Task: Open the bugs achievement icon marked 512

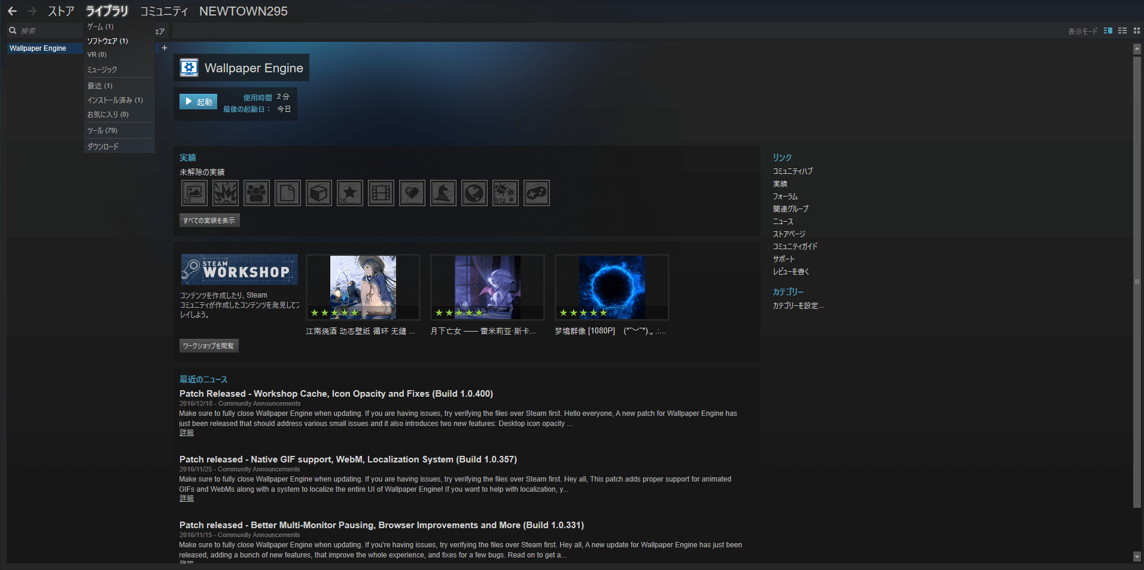Action: [506, 193]
